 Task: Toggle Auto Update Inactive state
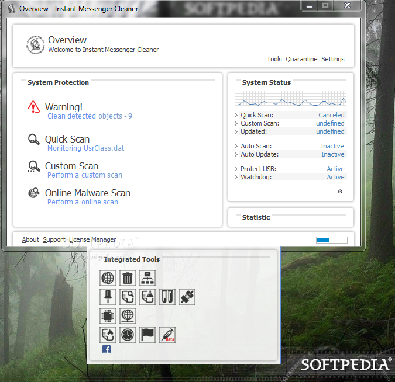pyautogui.click(x=332, y=154)
